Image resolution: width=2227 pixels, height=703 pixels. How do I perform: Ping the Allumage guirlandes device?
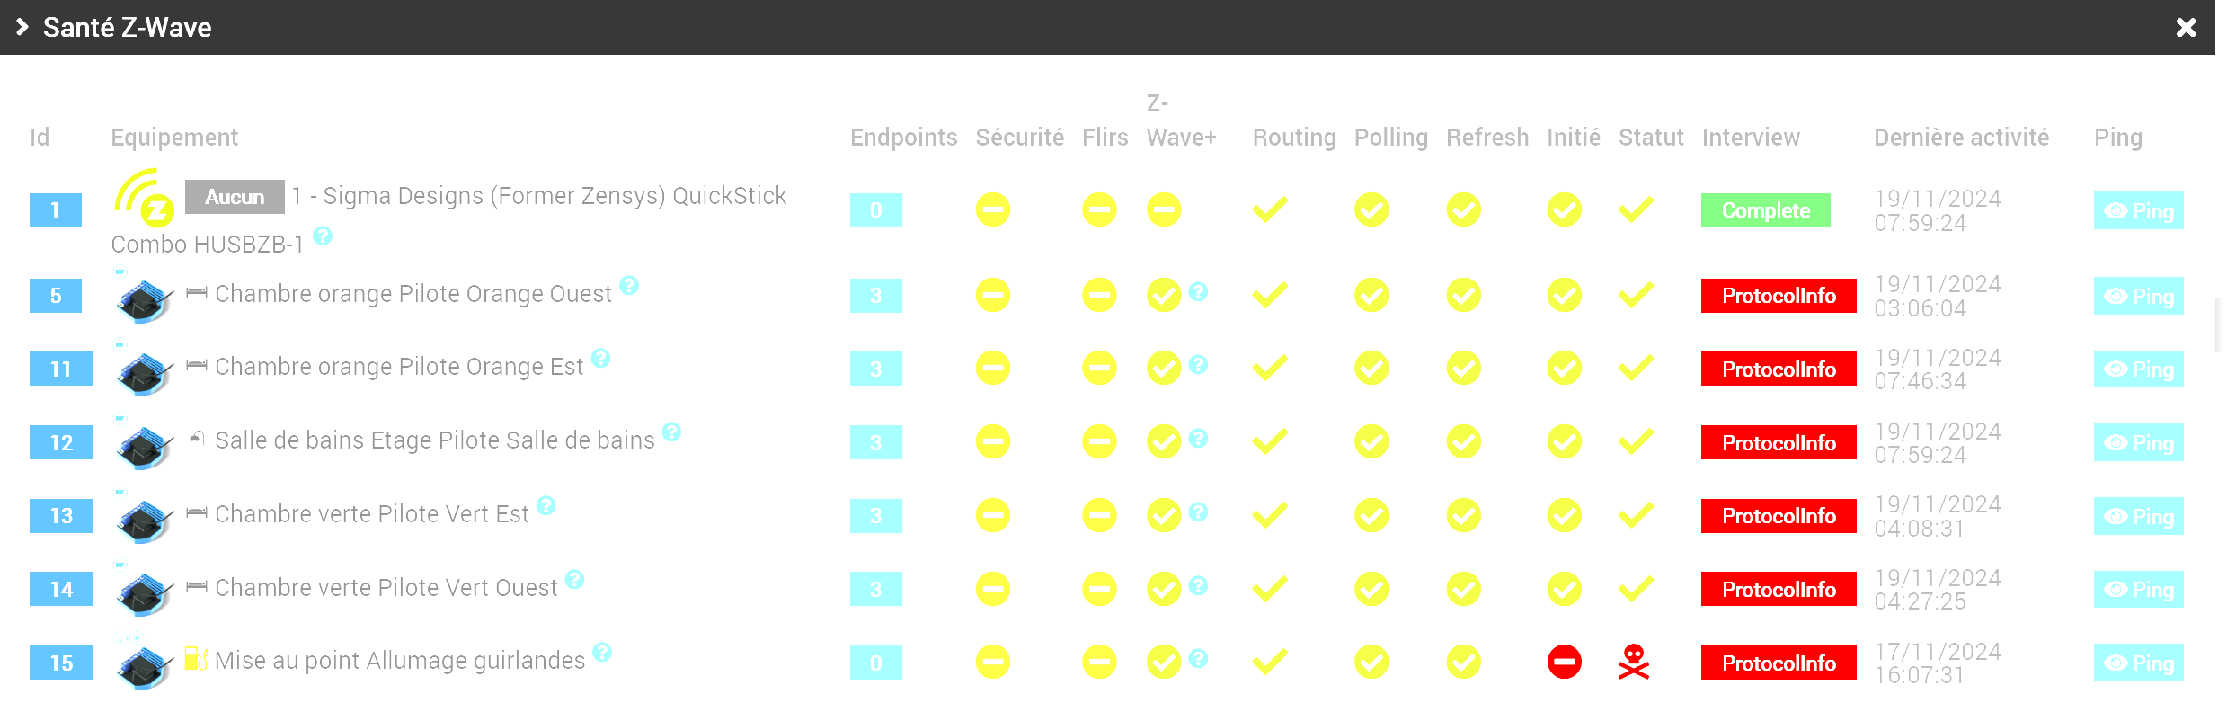pyautogui.click(x=2139, y=663)
